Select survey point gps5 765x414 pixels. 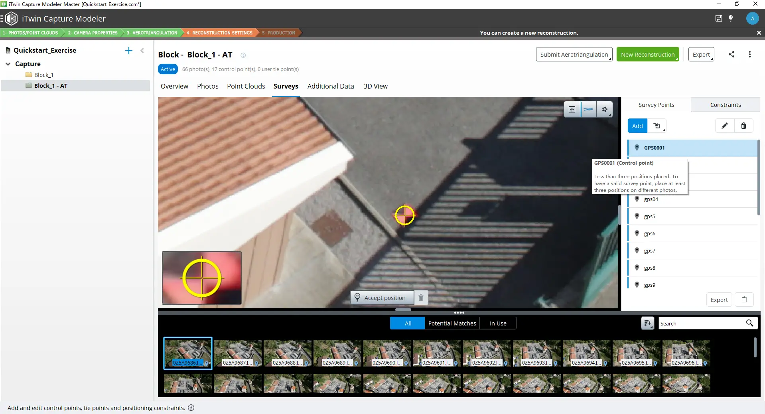[x=692, y=217]
